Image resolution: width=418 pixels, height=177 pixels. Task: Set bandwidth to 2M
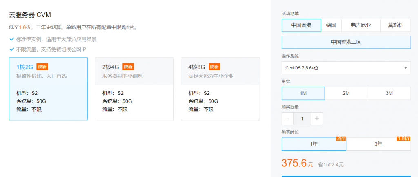pos(346,93)
